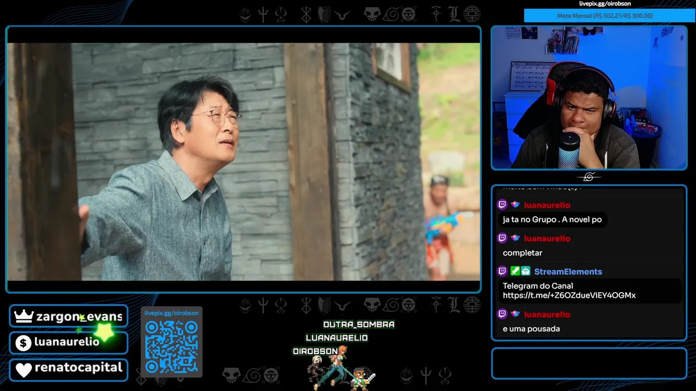Click the livepix.gg/oirobson text at top right
Screen dimensions: 696x391
pyautogui.click(x=605, y=4)
